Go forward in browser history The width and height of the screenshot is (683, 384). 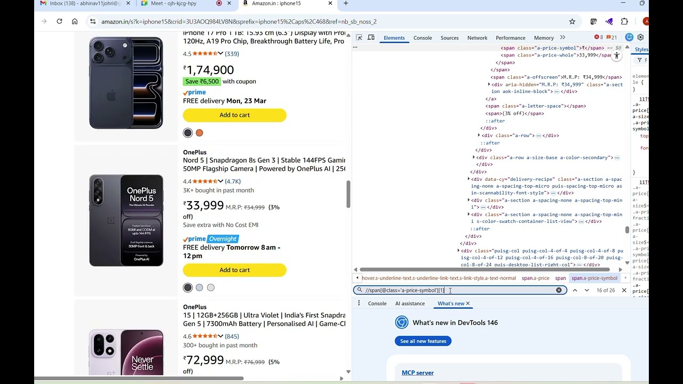pyautogui.click(x=44, y=21)
